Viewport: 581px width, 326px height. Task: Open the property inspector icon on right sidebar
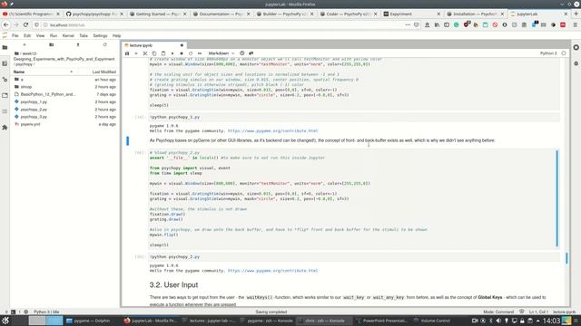tap(576, 48)
